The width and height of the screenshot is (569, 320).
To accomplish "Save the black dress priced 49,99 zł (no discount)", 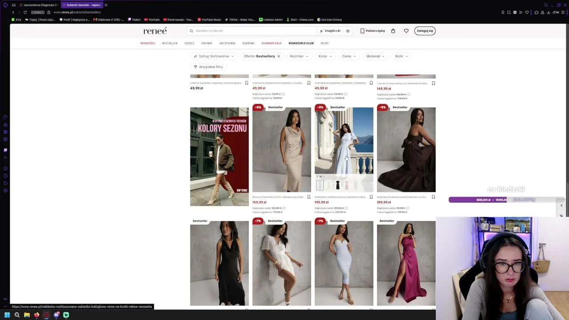I will click(247, 83).
